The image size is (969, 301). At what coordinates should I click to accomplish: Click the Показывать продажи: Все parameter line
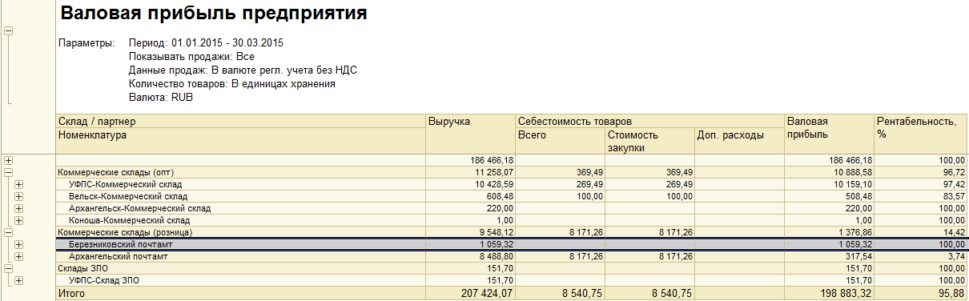pyautogui.click(x=191, y=56)
